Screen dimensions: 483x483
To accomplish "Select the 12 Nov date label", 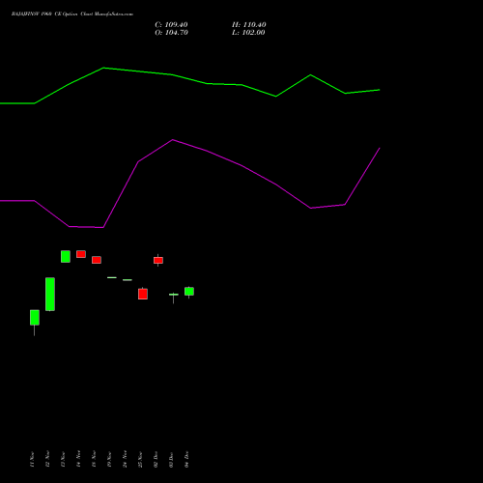I will coord(47,459).
